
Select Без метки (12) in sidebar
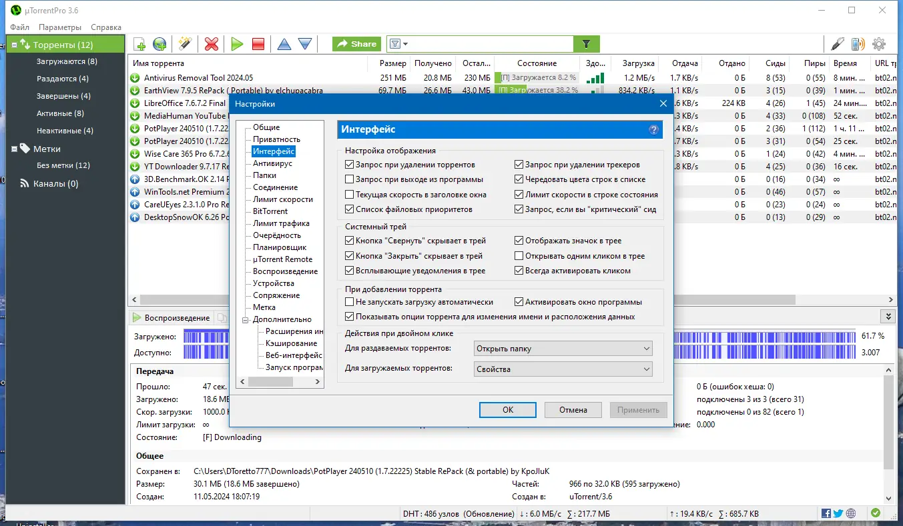point(63,165)
